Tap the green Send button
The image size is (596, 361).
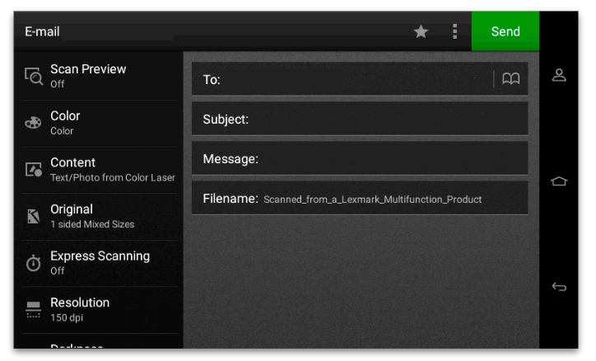pyautogui.click(x=505, y=31)
